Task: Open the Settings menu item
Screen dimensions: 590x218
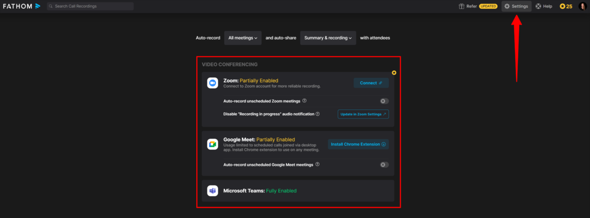Action: (x=516, y=6)
